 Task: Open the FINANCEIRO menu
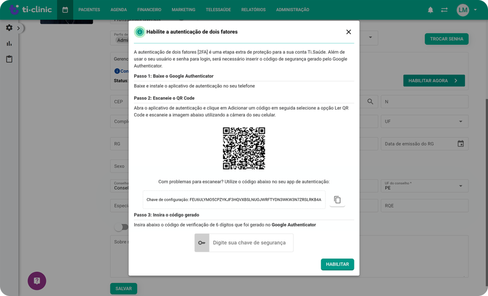pos(149,10)
